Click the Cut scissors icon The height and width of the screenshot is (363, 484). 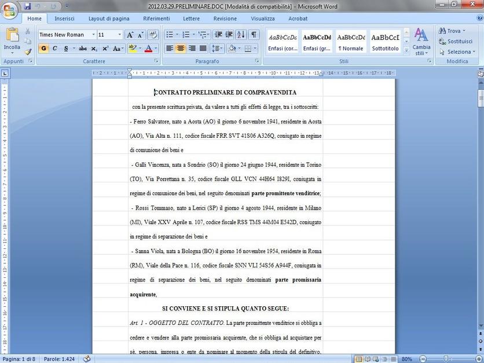(x=28, y=32)
